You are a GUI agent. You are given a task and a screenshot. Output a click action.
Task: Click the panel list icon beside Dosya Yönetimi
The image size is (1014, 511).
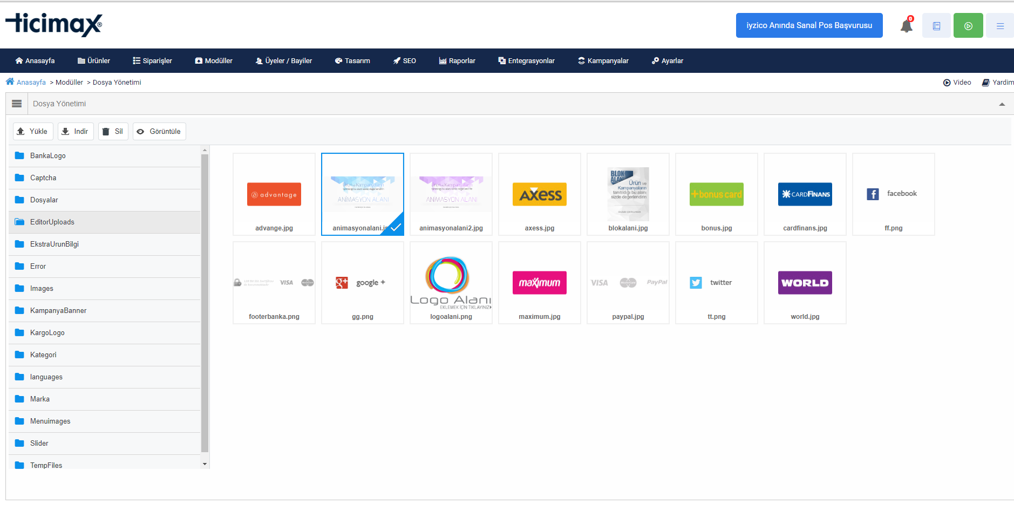[x=17, y=104]
